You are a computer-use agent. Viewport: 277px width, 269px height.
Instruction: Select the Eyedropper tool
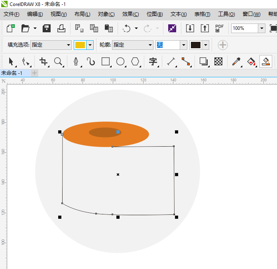pos(236,61)
